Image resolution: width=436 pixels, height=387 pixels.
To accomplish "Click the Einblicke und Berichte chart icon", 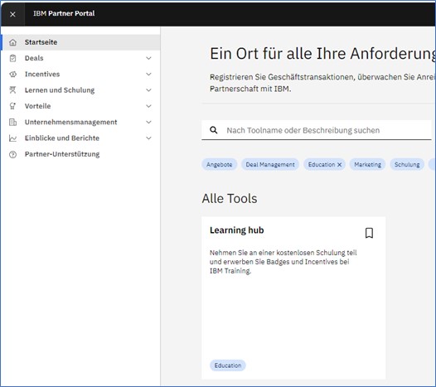I will coord(12,138).
